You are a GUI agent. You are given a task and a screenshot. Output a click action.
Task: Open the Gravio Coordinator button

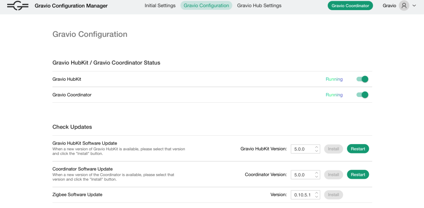coord(350,6)
